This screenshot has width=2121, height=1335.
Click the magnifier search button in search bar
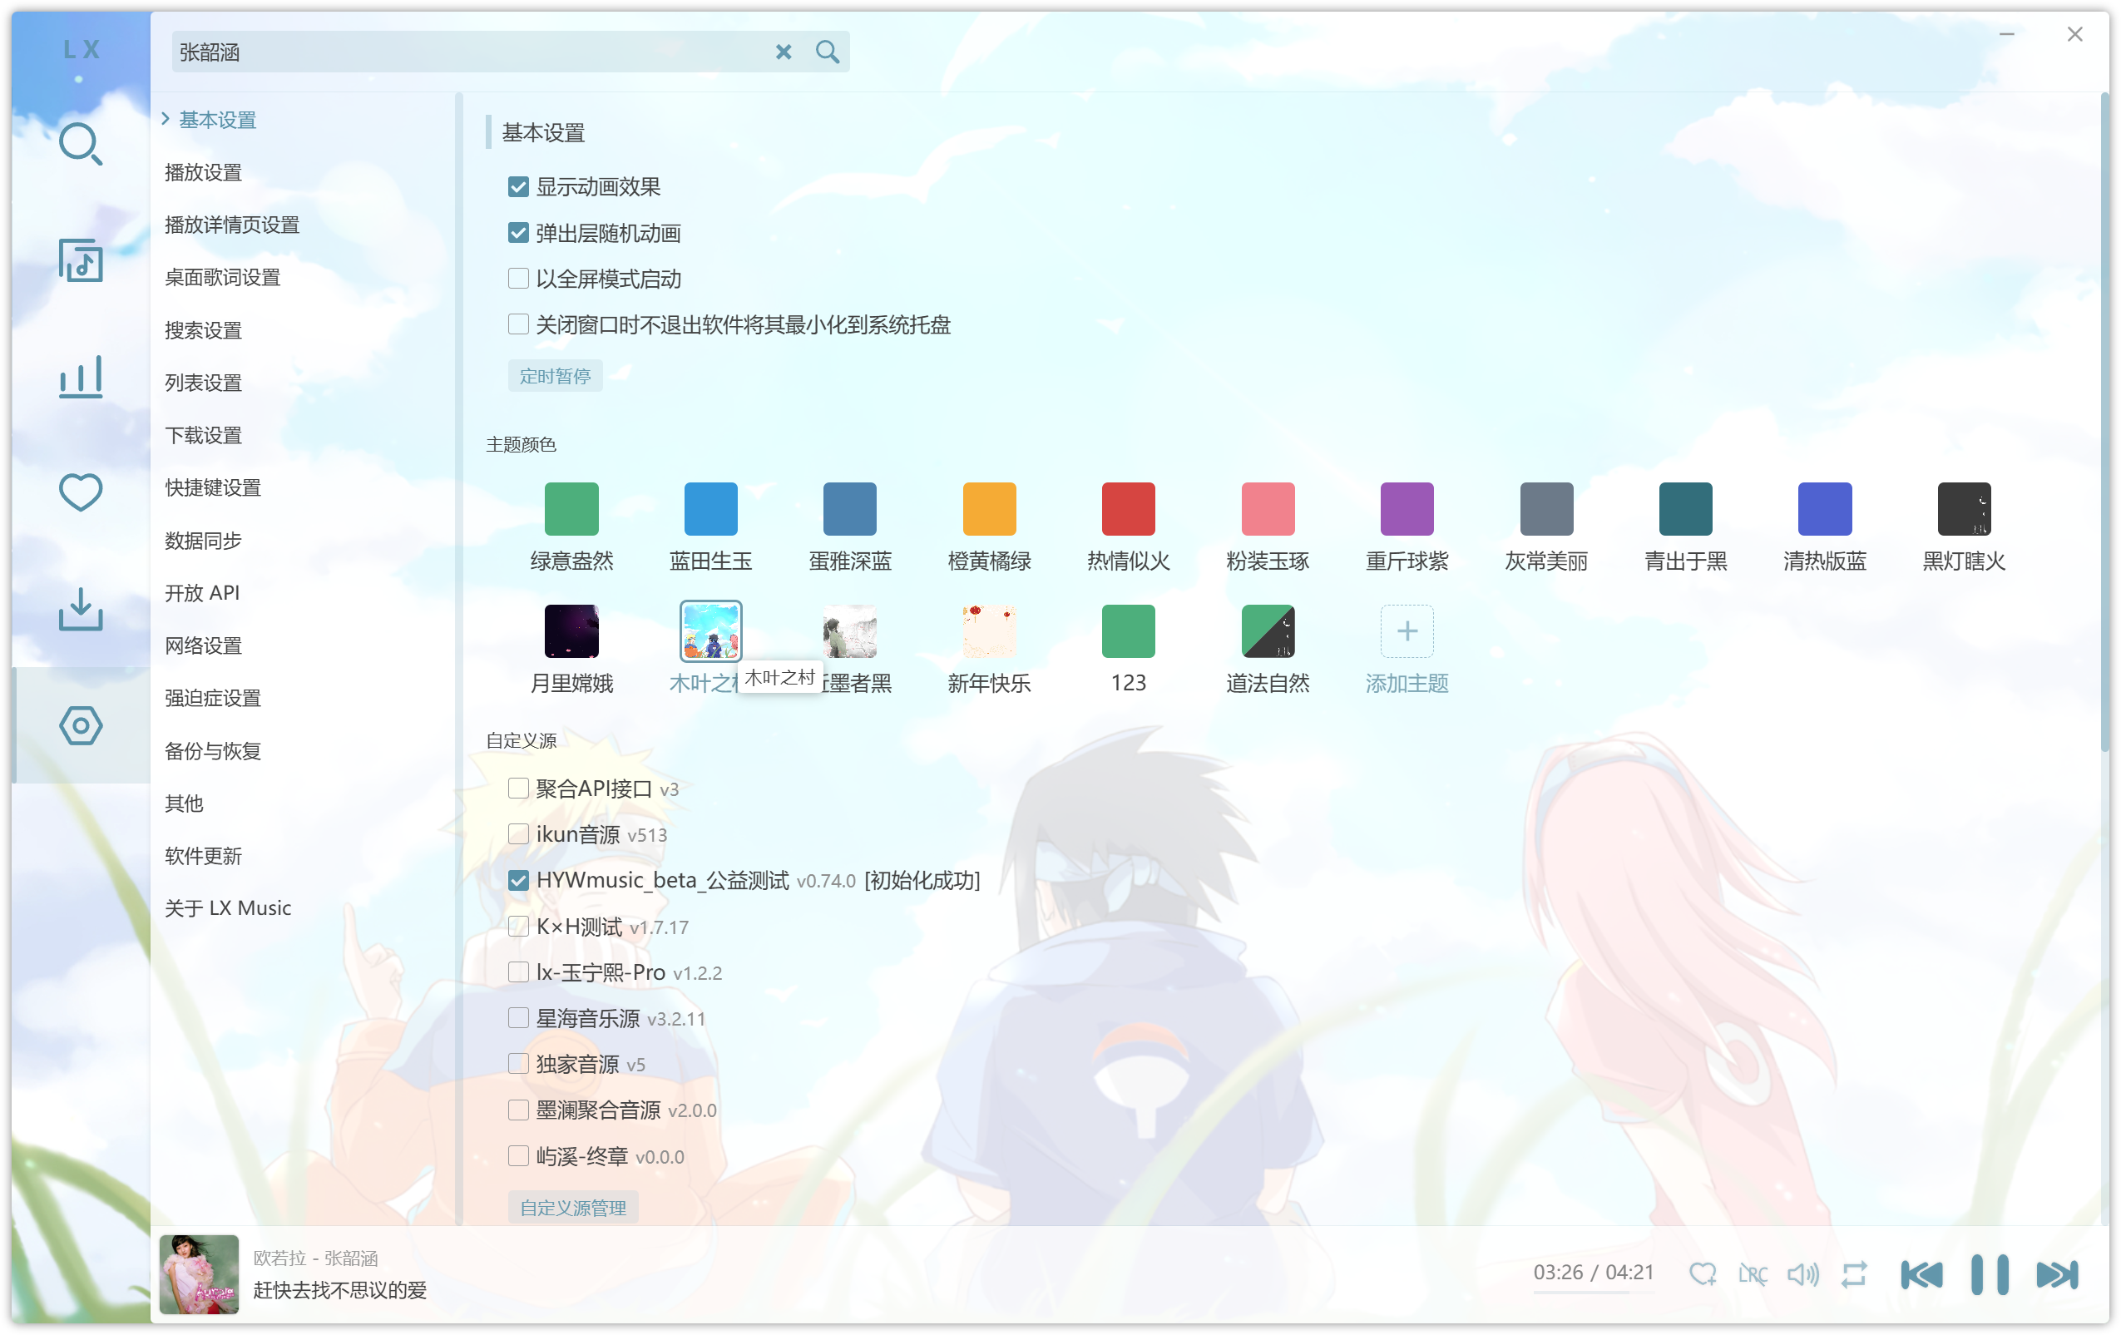pos(827,52)
